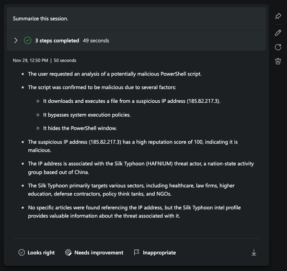287x271 pixels.
Task: Open the 3 steps completed details
Action: (57, 41)
